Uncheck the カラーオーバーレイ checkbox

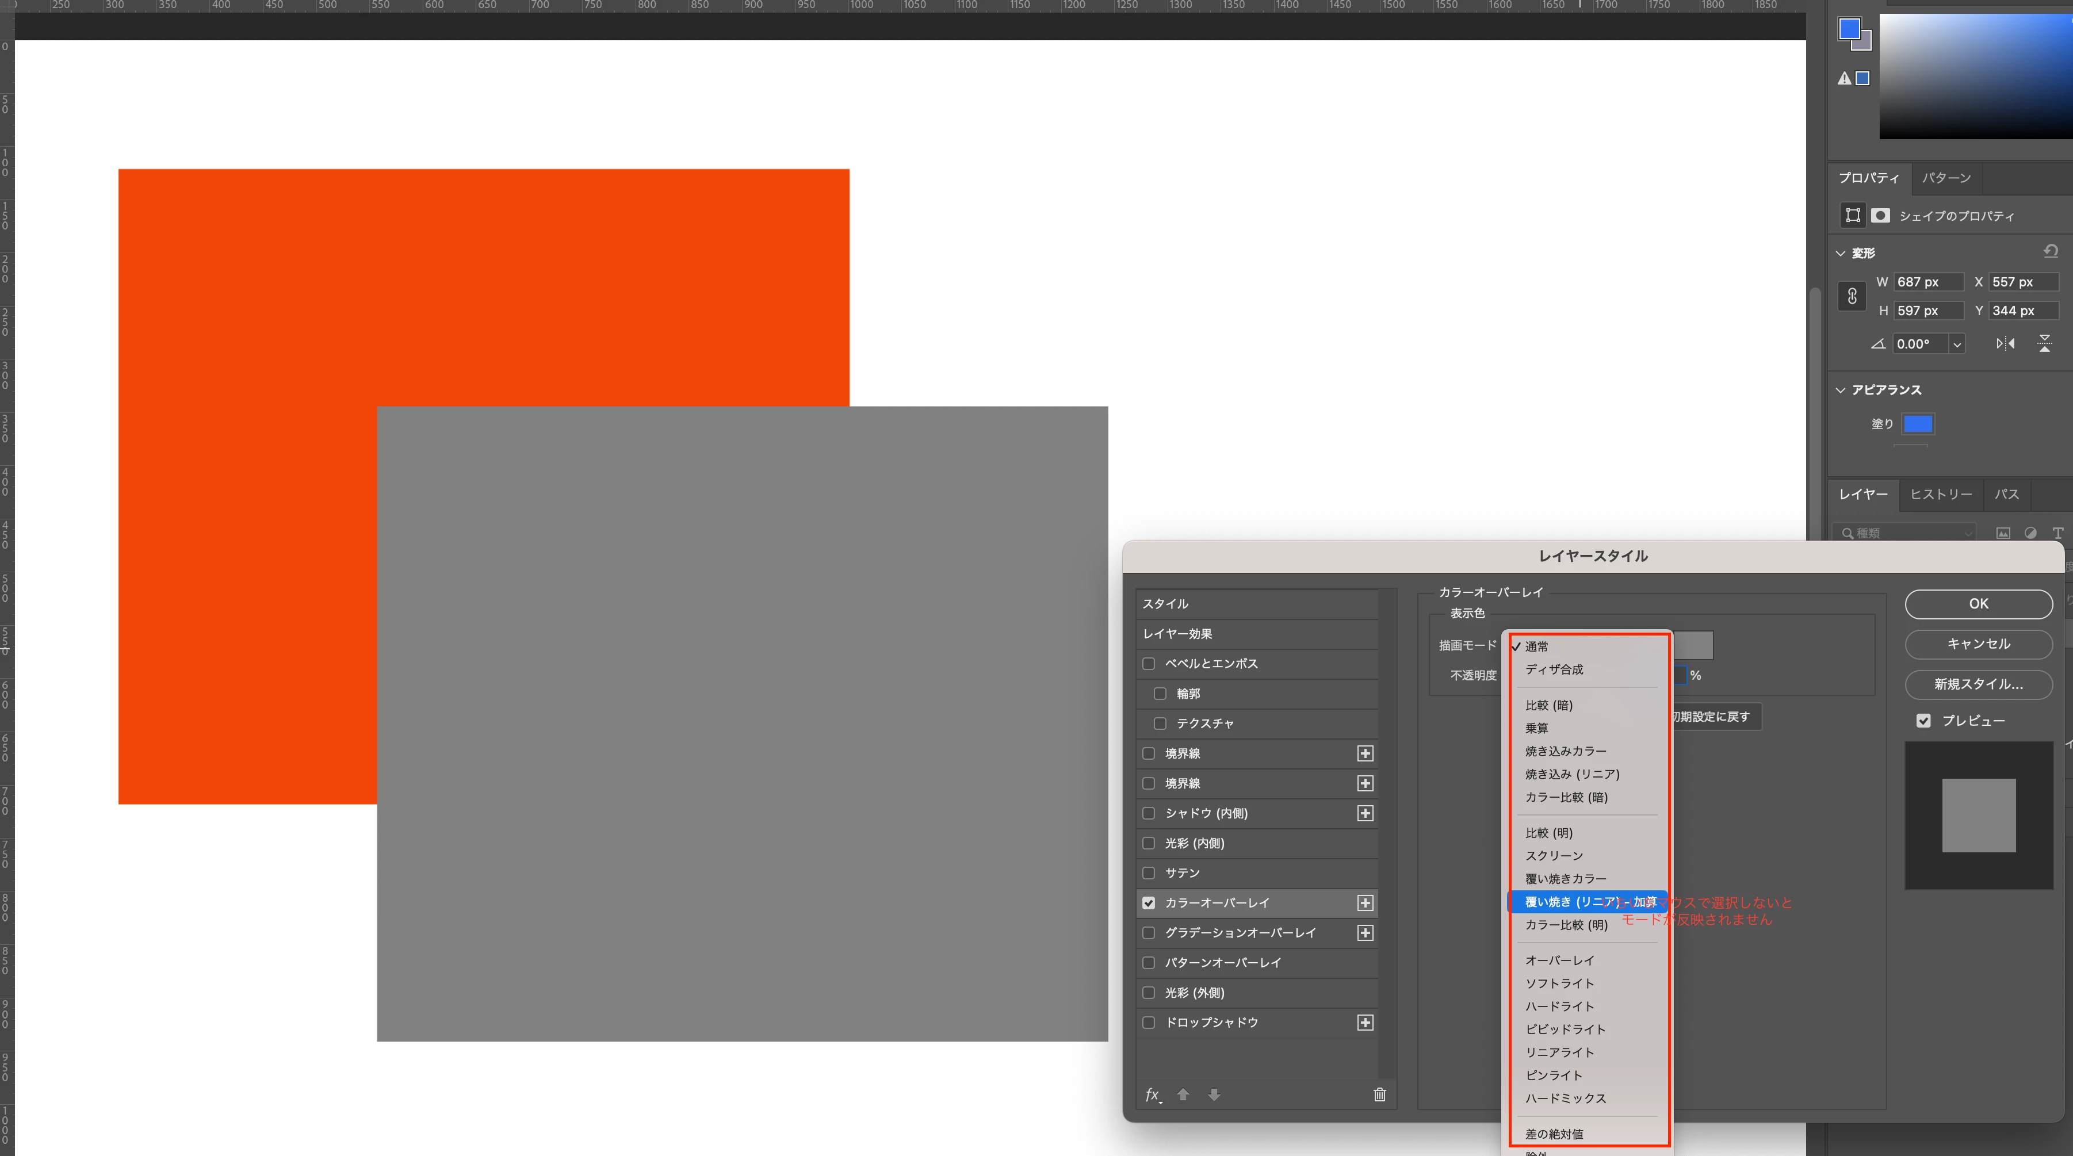(1148, 902)
